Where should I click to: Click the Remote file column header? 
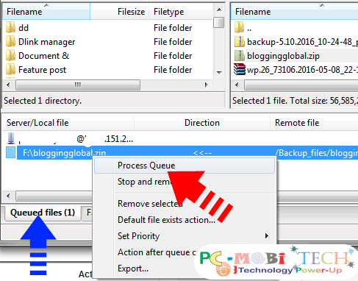click(x=314, y=123)
